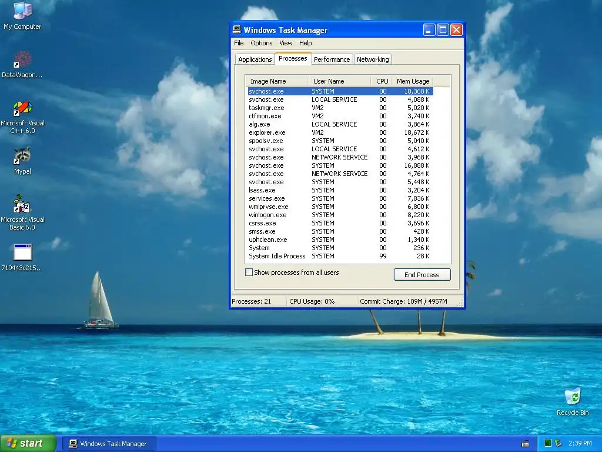Maximize the Task Manager window
Image resolution: width=602 pixels, height=452 pixels.
[x=443, y=30]
